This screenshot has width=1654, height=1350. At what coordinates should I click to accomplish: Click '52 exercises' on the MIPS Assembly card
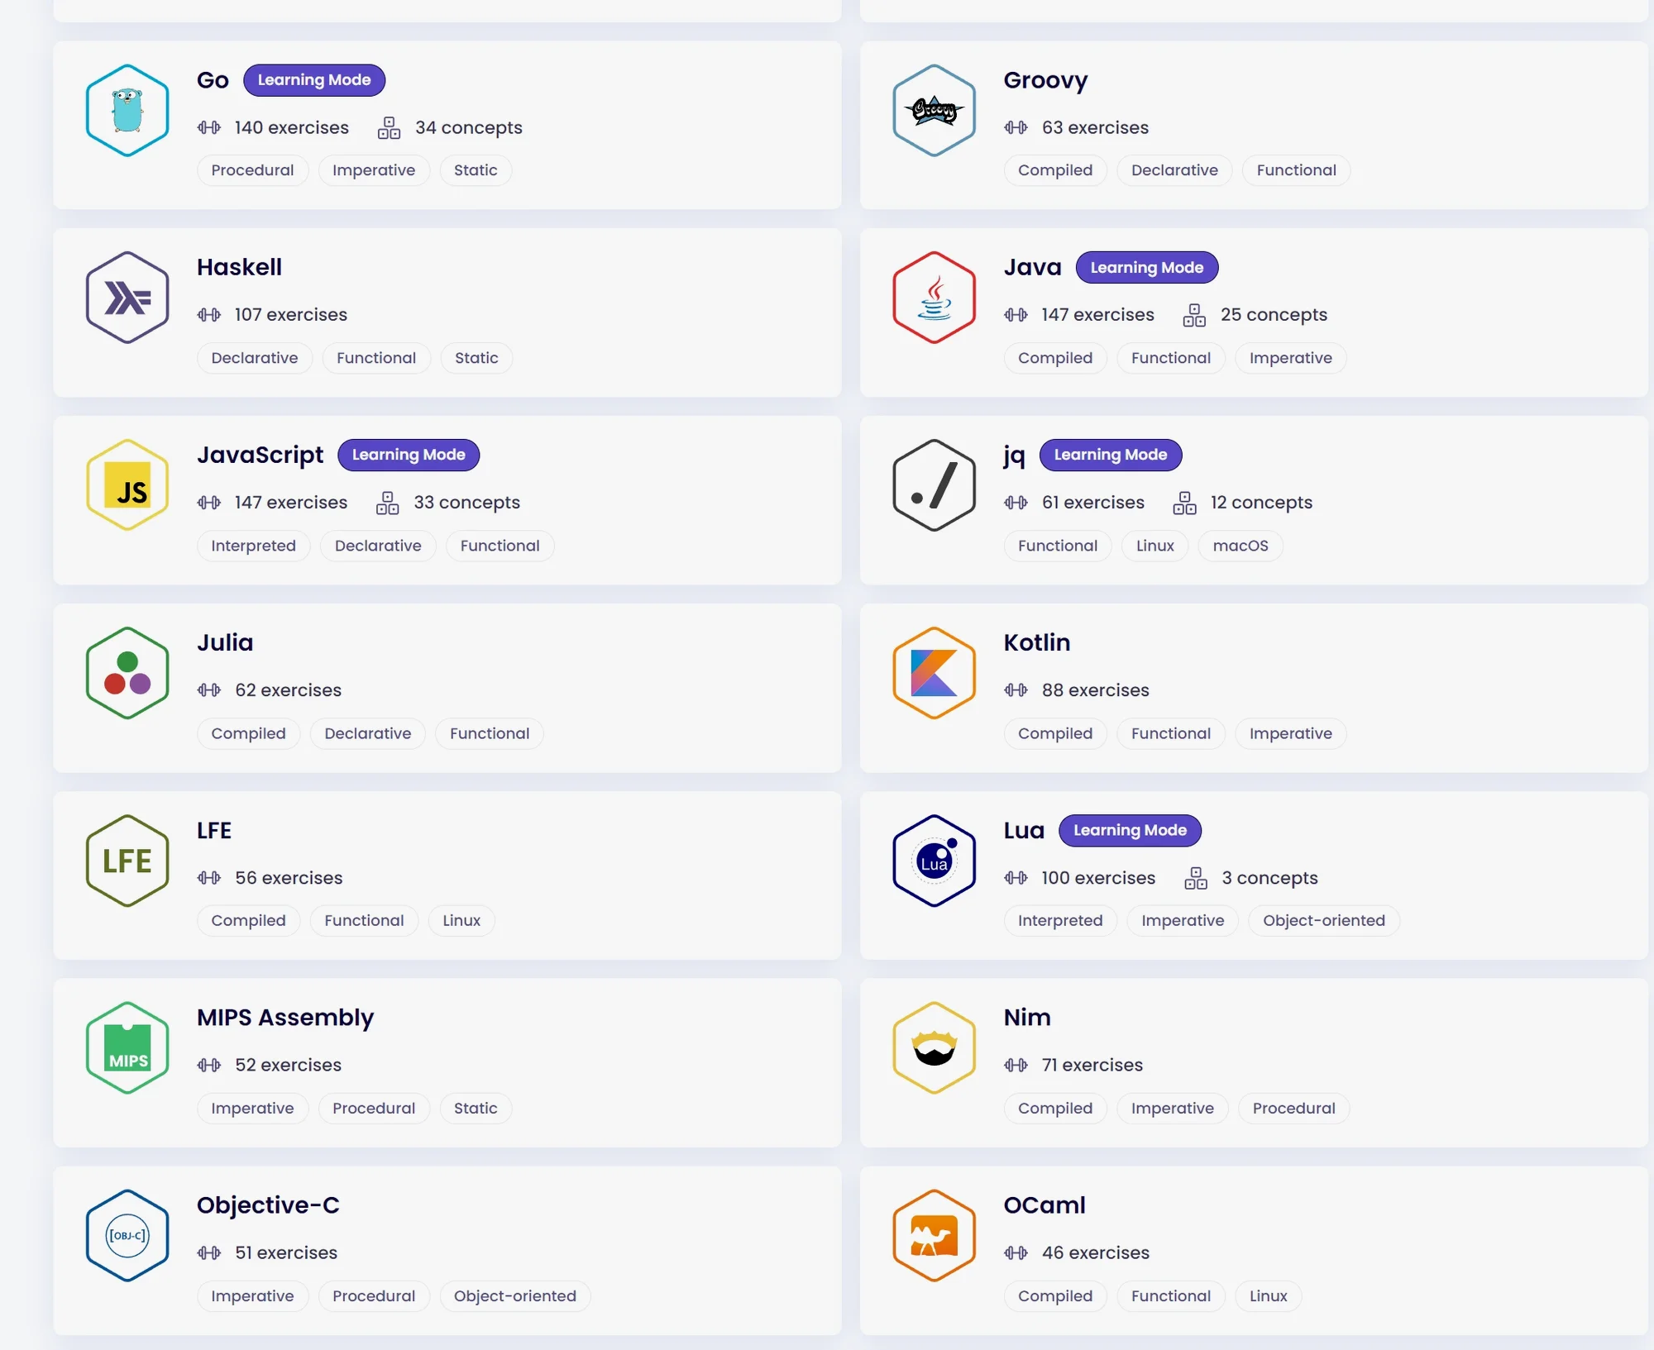point(288,1066)
